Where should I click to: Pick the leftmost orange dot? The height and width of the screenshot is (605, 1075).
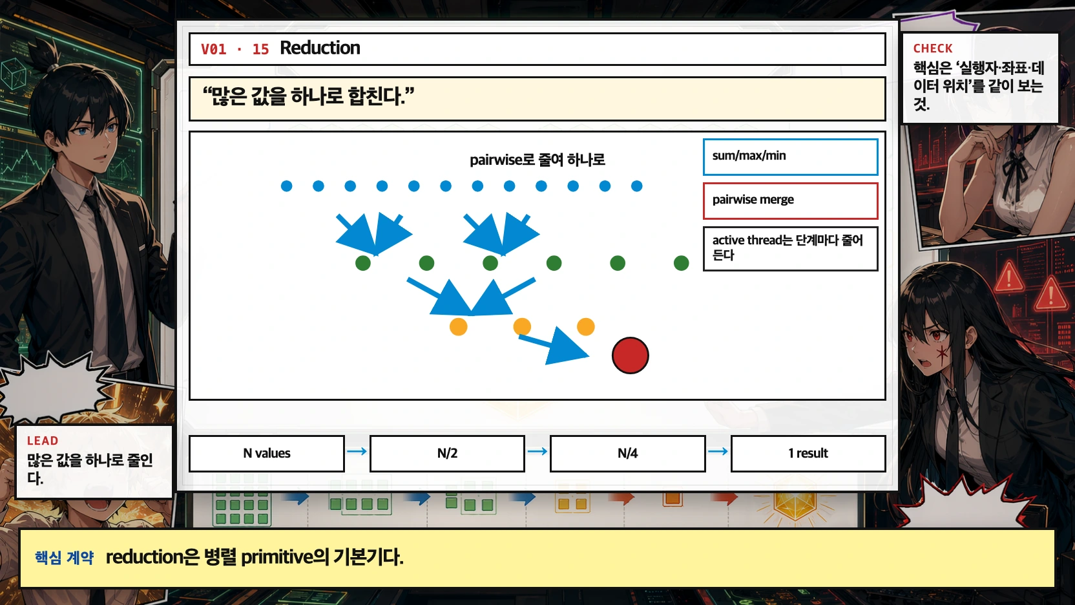[458, 326]
